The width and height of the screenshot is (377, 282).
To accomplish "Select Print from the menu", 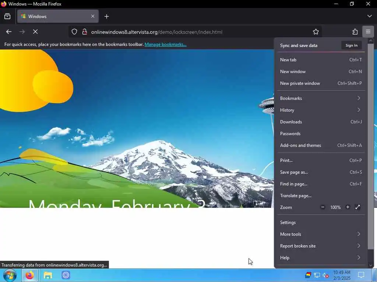I will tap(321, 160).
